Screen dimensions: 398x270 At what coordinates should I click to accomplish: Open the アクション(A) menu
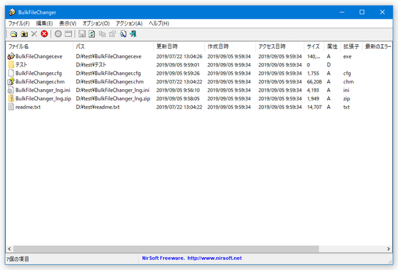[x=129, y=23]
